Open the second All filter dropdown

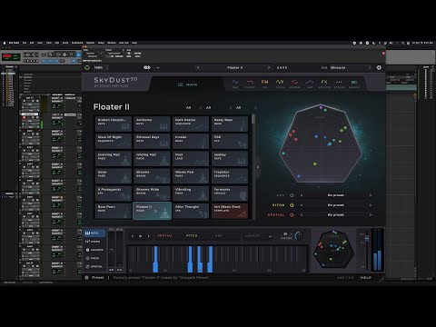point(218,107)
